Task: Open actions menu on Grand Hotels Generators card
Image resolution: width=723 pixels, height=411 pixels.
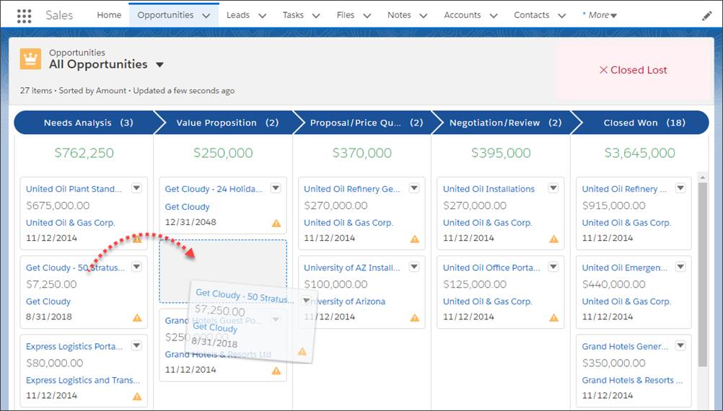Action: (680, 345)
